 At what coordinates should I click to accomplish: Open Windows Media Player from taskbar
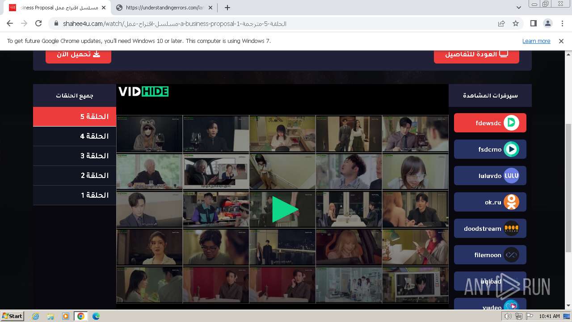[66, 316]
